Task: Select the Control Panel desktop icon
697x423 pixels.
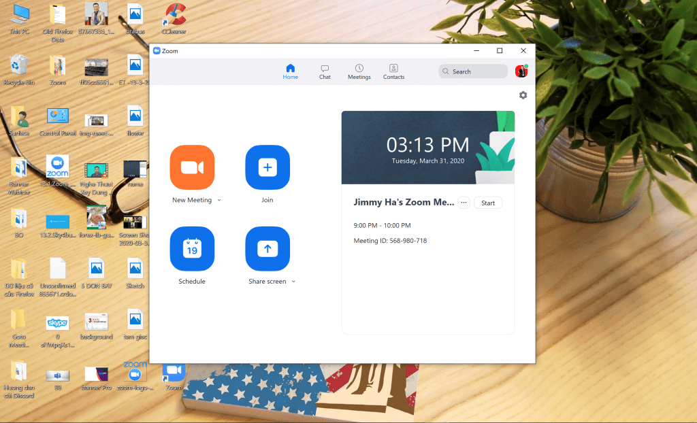Action: (x=57, y=117)
